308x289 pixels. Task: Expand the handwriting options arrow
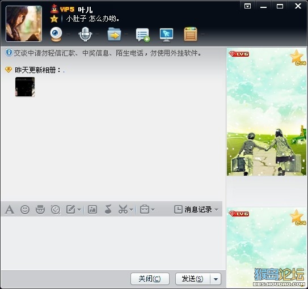pos(79,210)
